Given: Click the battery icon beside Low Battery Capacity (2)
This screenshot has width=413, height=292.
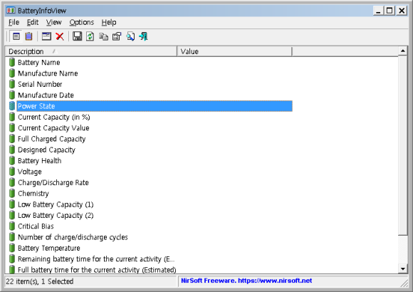Looking at the screenshot, I should coord(12,215).
